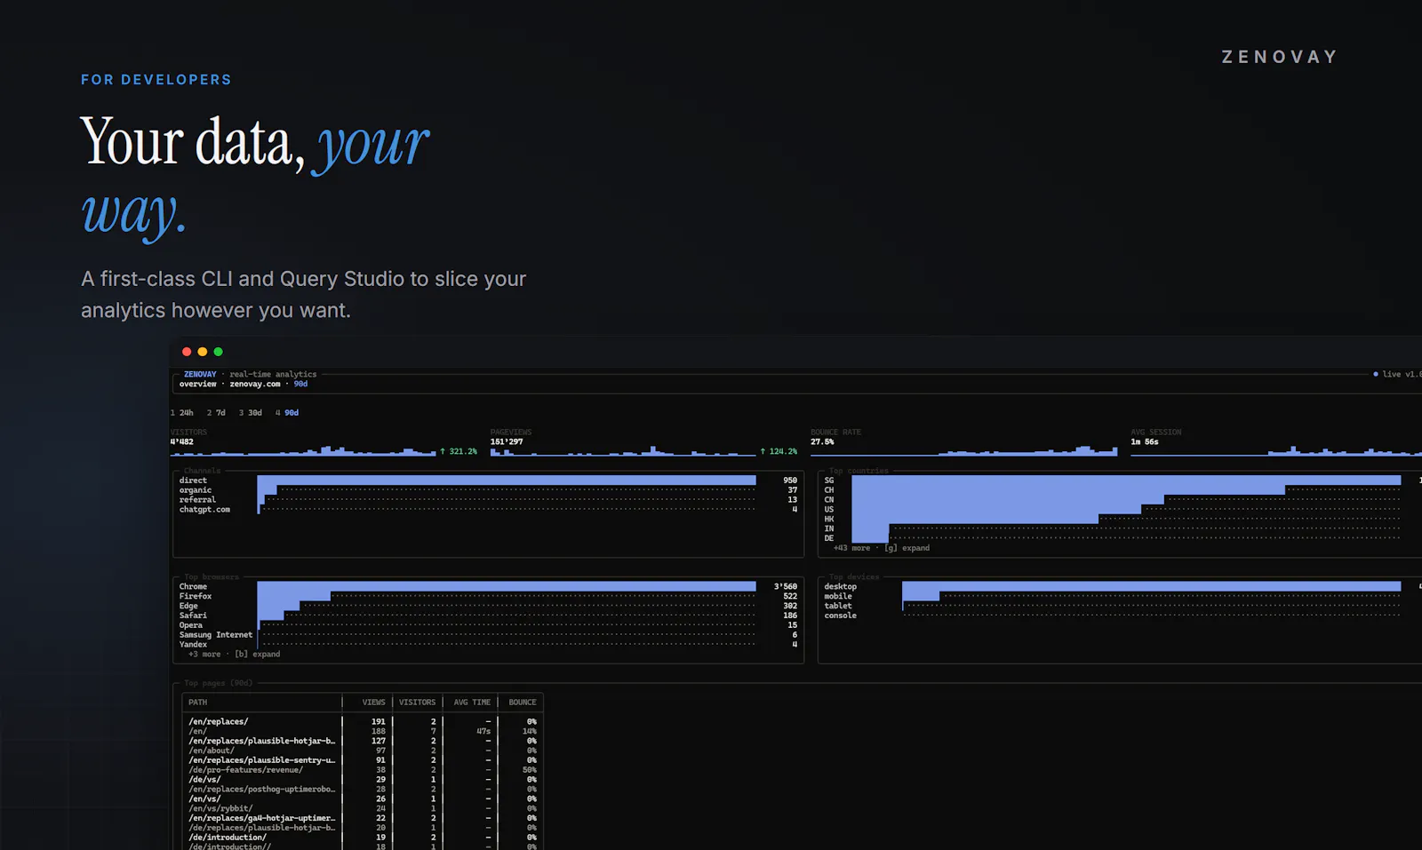The height and width of the screenshot is (850, 1422).
Task: Expand top browsers with [b] expand
Action: pos(258,655)
